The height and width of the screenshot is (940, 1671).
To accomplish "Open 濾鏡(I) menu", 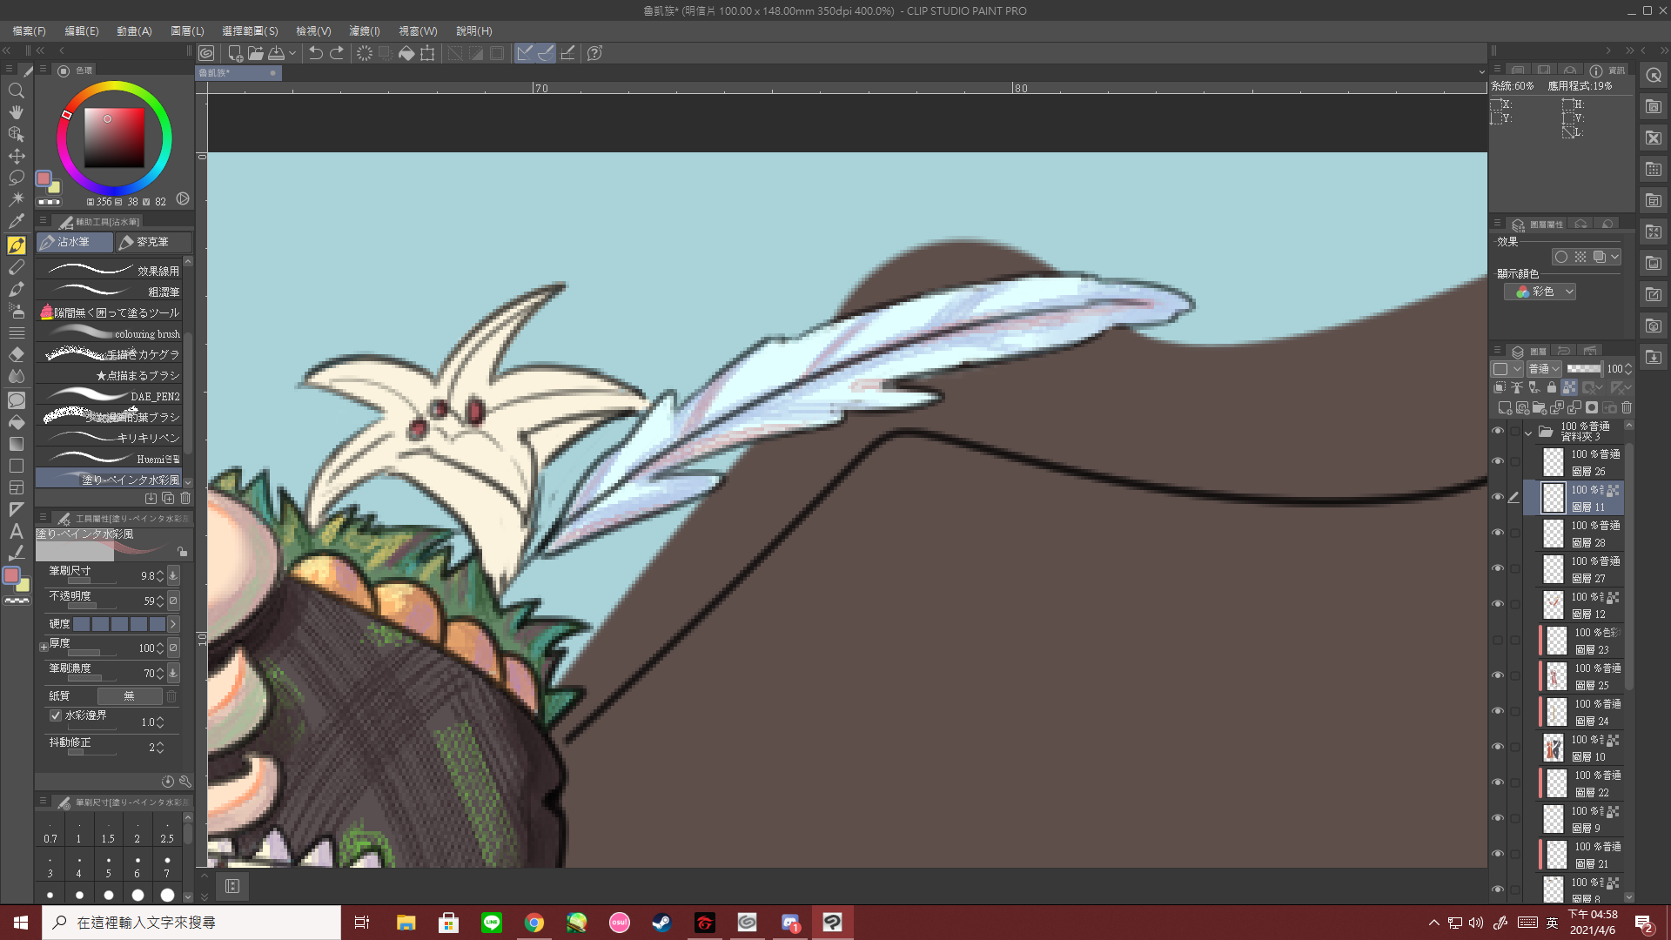I will pyautogui.click(x=364, y=30).
